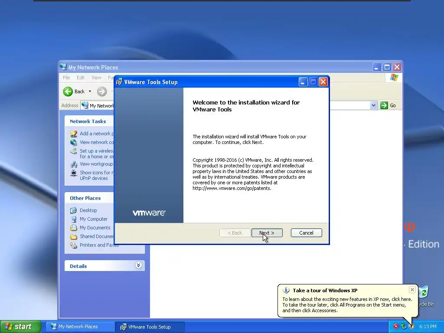The height and width of the screenshot is (333, 444).
Task: Click the Set up a wireless network icon
Action: tap(74, 151)
